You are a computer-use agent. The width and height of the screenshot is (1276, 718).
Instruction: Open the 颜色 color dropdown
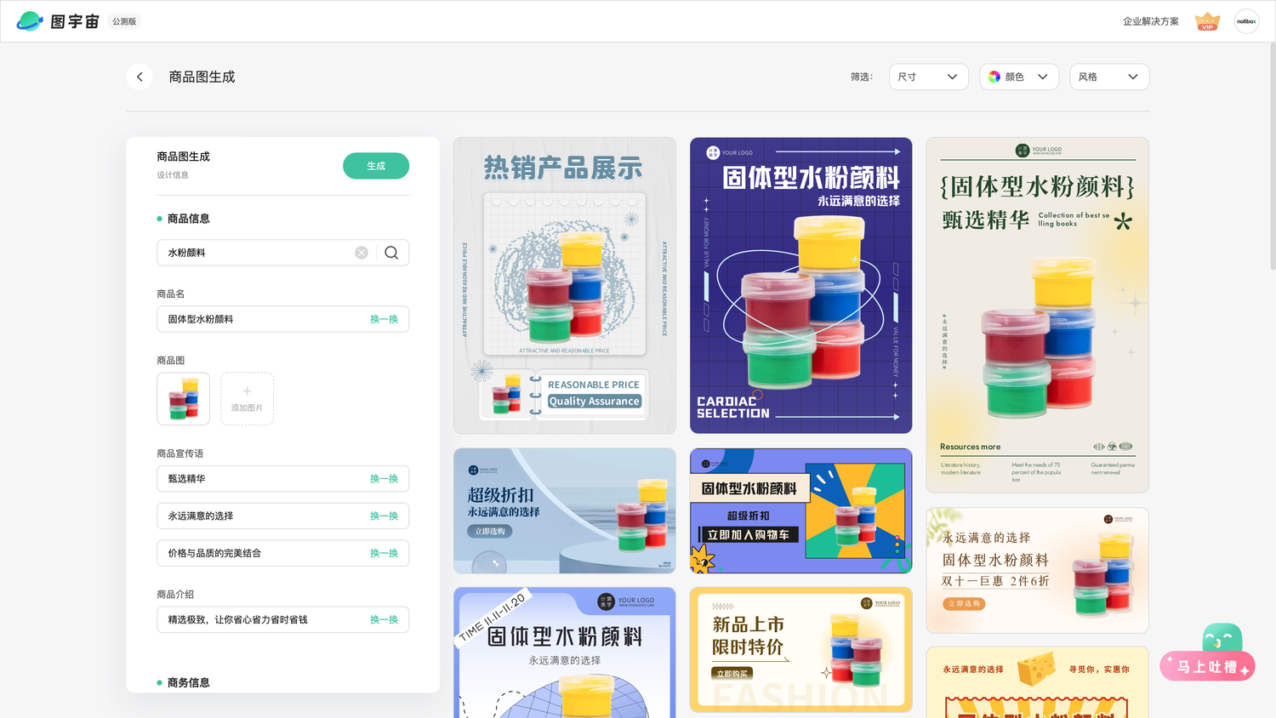(1019, 77)
